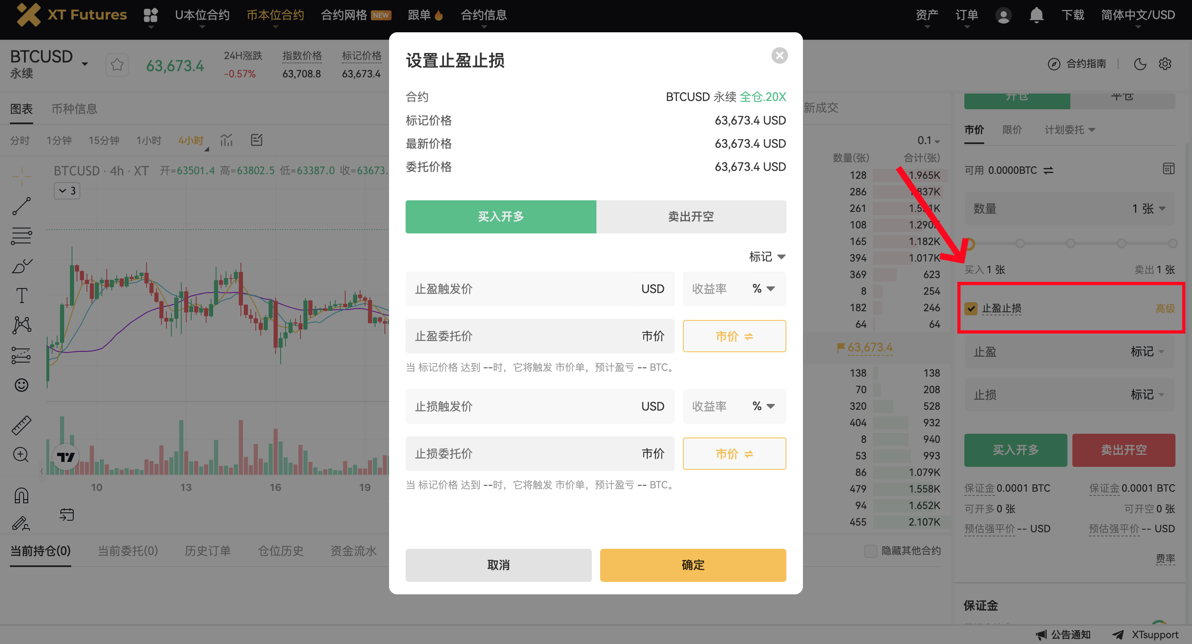
Task: Click the 确定 confirm button
Action: tap(693, 565)
